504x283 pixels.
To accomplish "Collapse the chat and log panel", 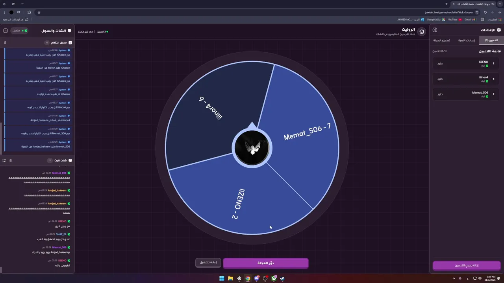I will pos(6,30).
